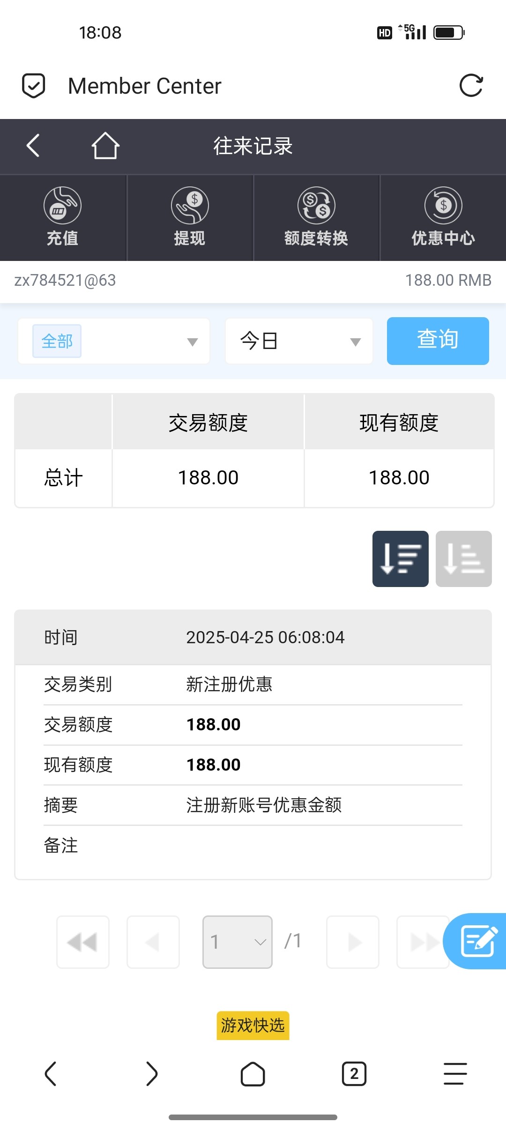The width and height of the screenshot is (506, 1130).
Task: Go to previous page of records
Action: click(x=153, y=942)
